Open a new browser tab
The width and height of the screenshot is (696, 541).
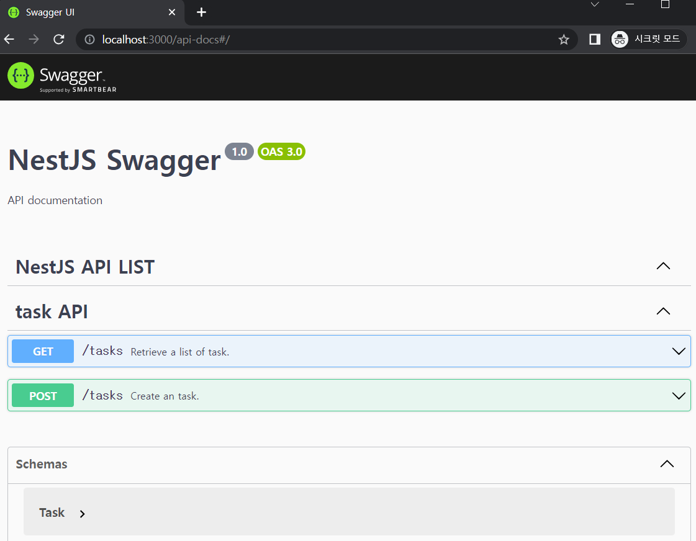pos(202,12)
